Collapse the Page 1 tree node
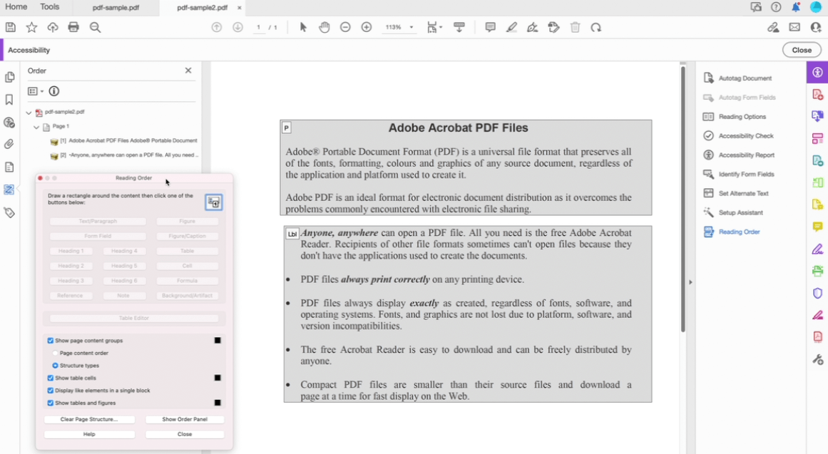The width and height of the screenshot is (828, 454). point(36,127)
